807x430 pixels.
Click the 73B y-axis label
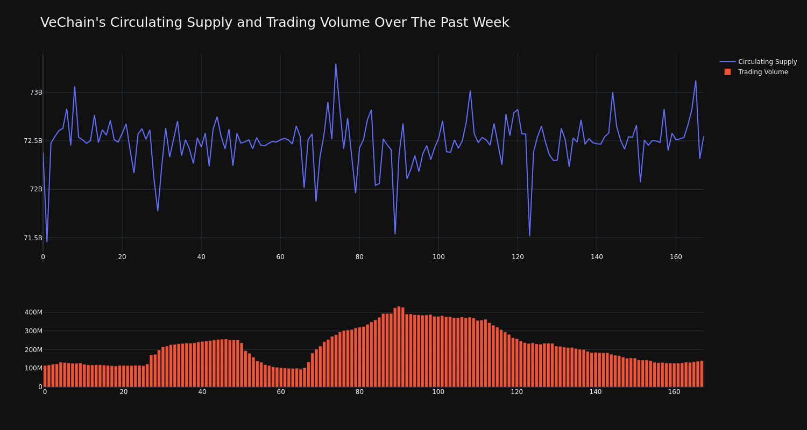(x=36, y=92)
